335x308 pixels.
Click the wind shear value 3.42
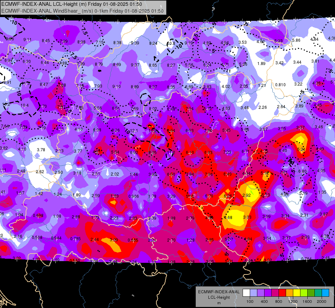[280, 63]
